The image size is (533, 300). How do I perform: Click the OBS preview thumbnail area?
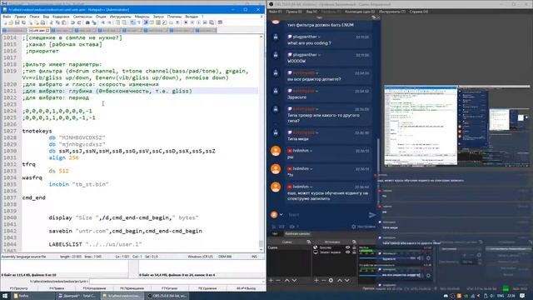pyautogui.click(x=457, y=126)
